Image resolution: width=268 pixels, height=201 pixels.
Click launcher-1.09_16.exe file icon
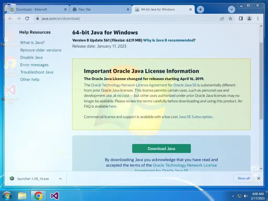pyautogui.click(x=12, y=178)
